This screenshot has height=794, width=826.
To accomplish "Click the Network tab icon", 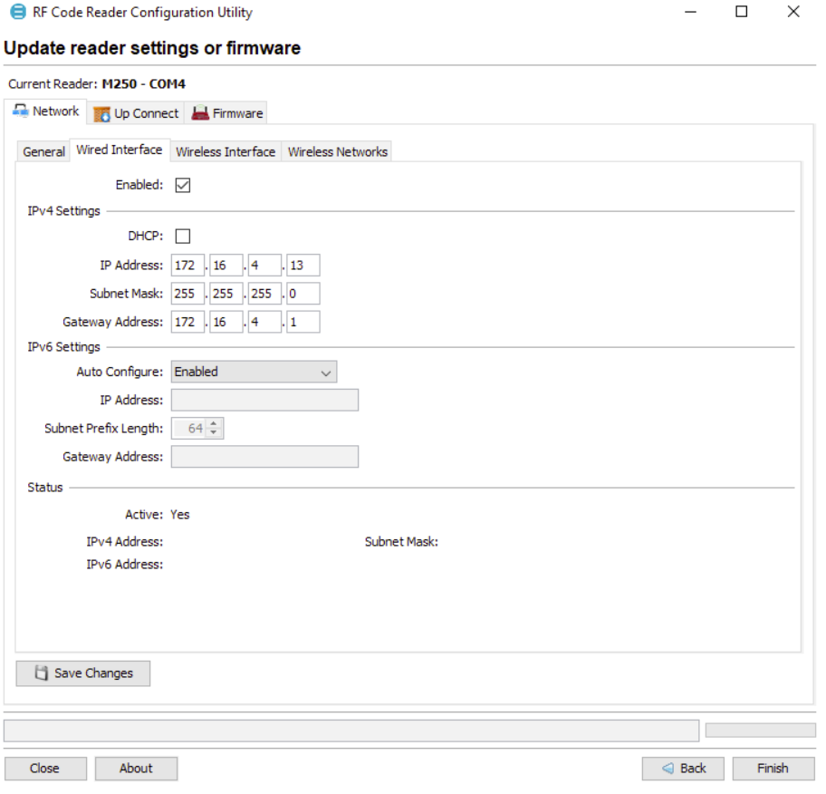I will [21, 111].
